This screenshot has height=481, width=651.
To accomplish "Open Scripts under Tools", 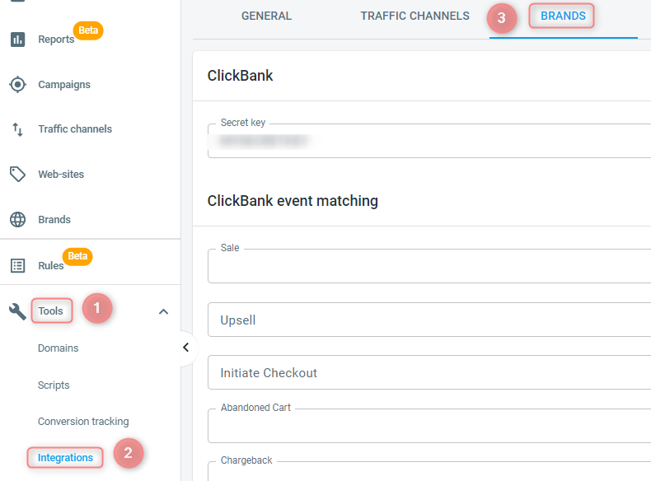I will [x=54, y=385].
